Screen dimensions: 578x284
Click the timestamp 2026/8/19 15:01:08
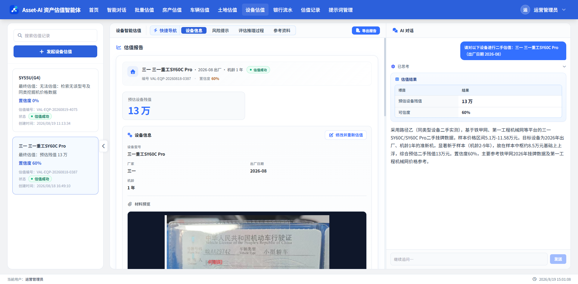pos(555,279)
